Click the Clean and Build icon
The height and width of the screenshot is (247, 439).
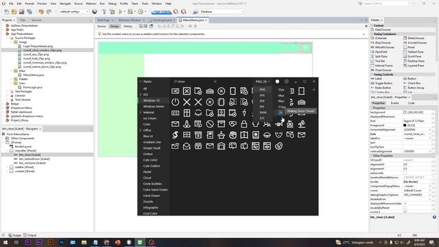[x=112, y=12]
